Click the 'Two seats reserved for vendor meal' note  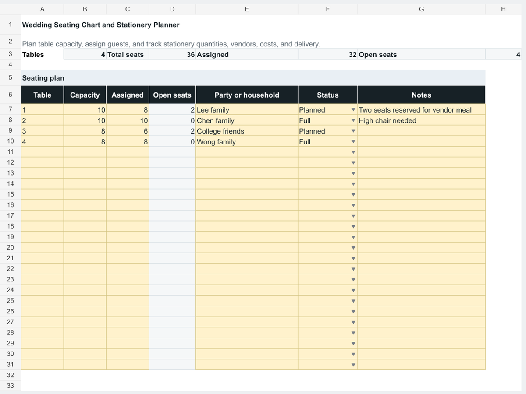[x=421, y=110]
